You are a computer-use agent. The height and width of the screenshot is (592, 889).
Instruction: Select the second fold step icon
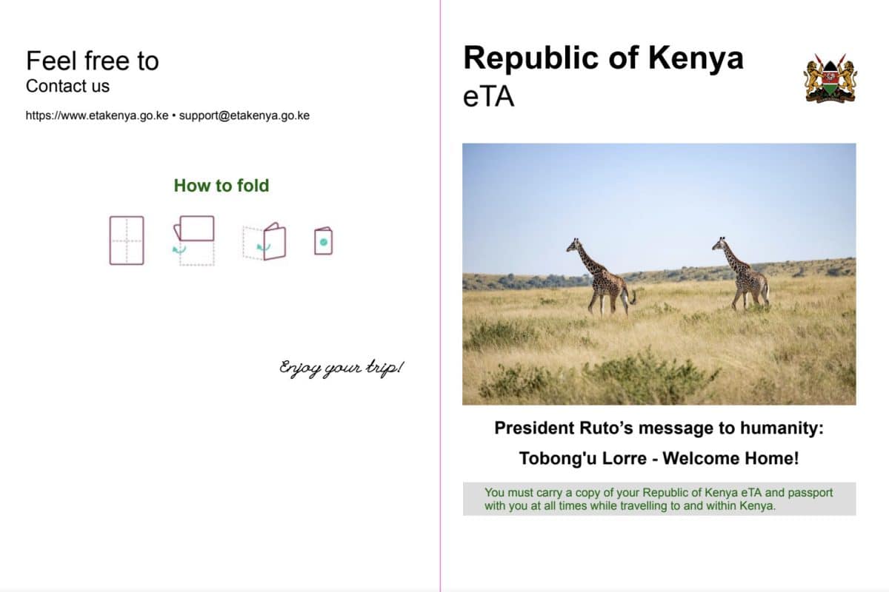click(x=194, y=240)
